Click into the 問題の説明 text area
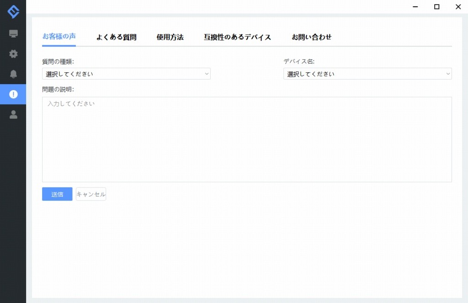This screenshot has width=468, height=303. pyautogui.click(x=247, y=139)
